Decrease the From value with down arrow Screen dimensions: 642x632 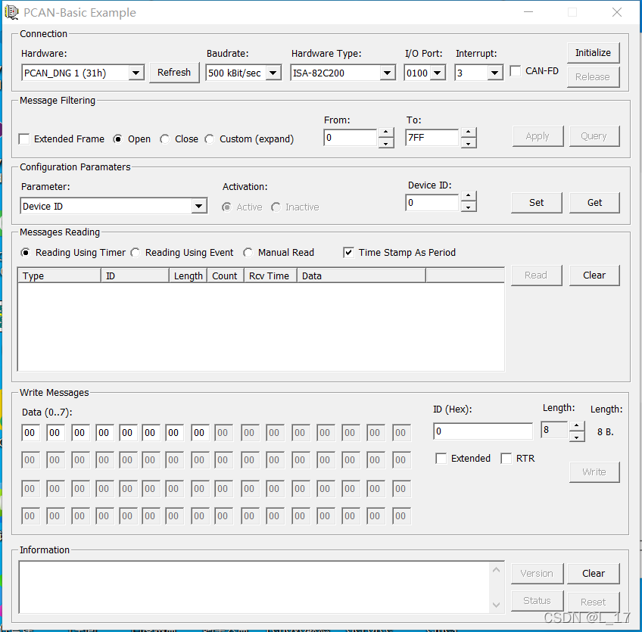pos(385,143)
